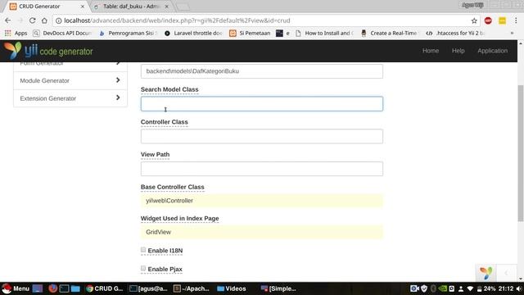Screen dimensions: 524x295
Task: Switch to the Table: daf_buku tab
Action: pyautogui.click(x=132, y=7)
